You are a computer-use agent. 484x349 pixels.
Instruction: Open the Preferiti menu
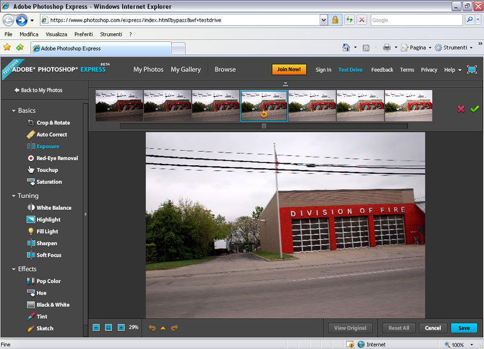tap(83, 34)
